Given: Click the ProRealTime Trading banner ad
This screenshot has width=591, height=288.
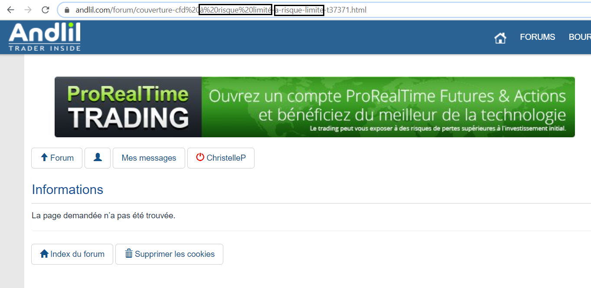Looking at the screenshot, I should [x=315, y=107].
